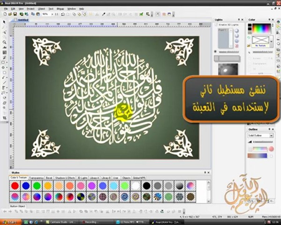Switch to the Bevel styles tab
Image resolution: width=281 pixels, height=225 pixels.
[49, 178]
